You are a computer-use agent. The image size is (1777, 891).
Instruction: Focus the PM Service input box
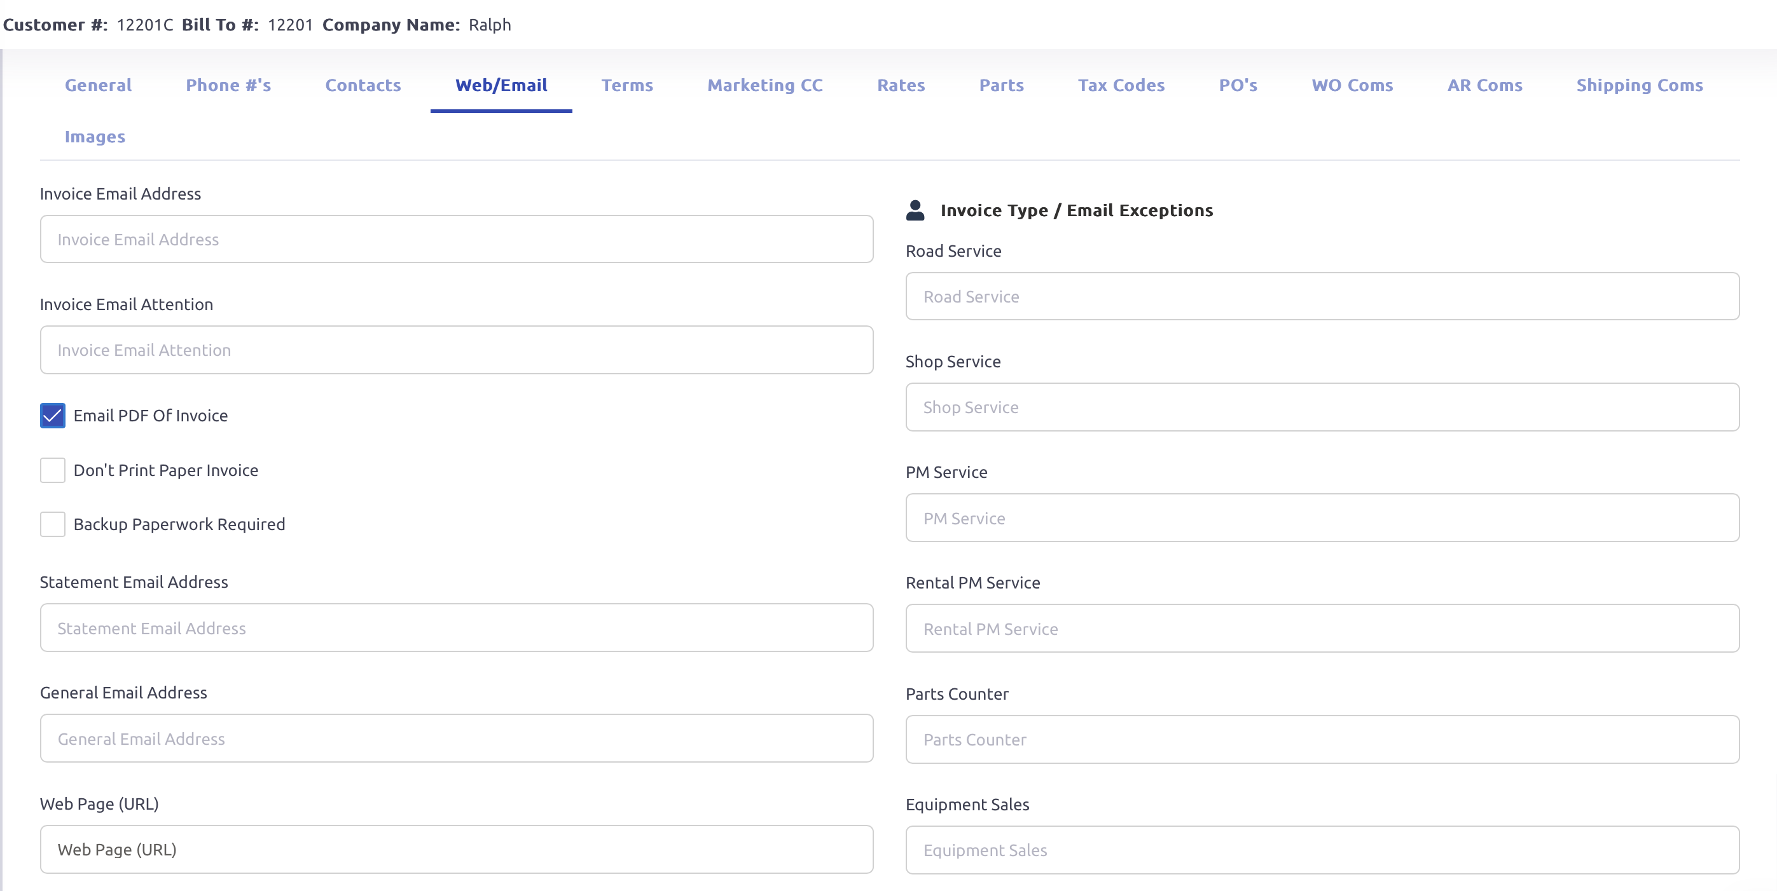click(x=1322, y=518)
